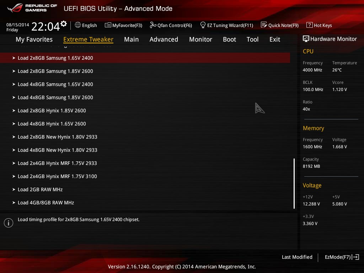The image size is (364, 273).
Task: Expand Load 4x8GB Samsung 1.85V 2600 arrow
Action: pyautogui.click(x=14, y=97)
